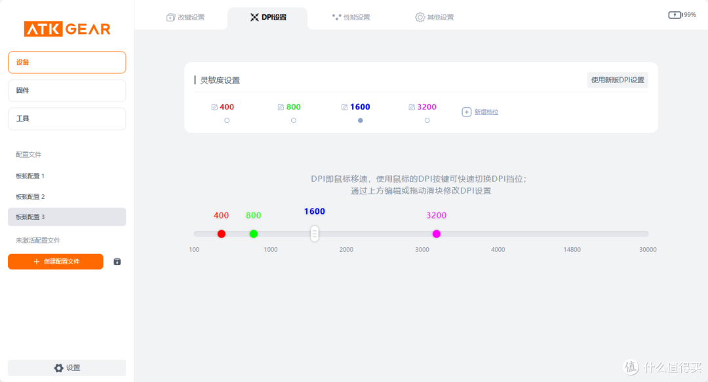The height and width of the screenshot is (382, 708).
Task: Click the white 1600 slider thumb
Action: tap(315, 234)
